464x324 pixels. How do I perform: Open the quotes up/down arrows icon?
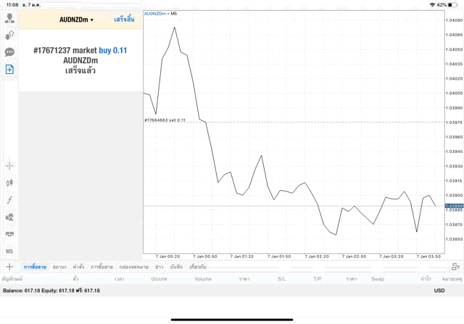coord(9,35)
